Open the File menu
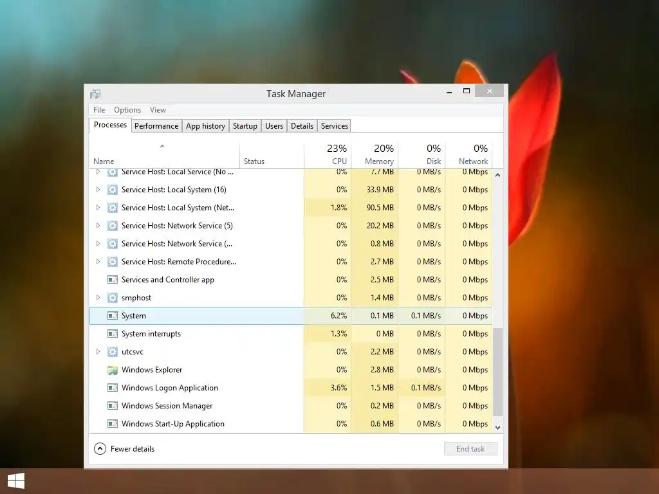Screen dimensions: 659x494 coord(99,110)
